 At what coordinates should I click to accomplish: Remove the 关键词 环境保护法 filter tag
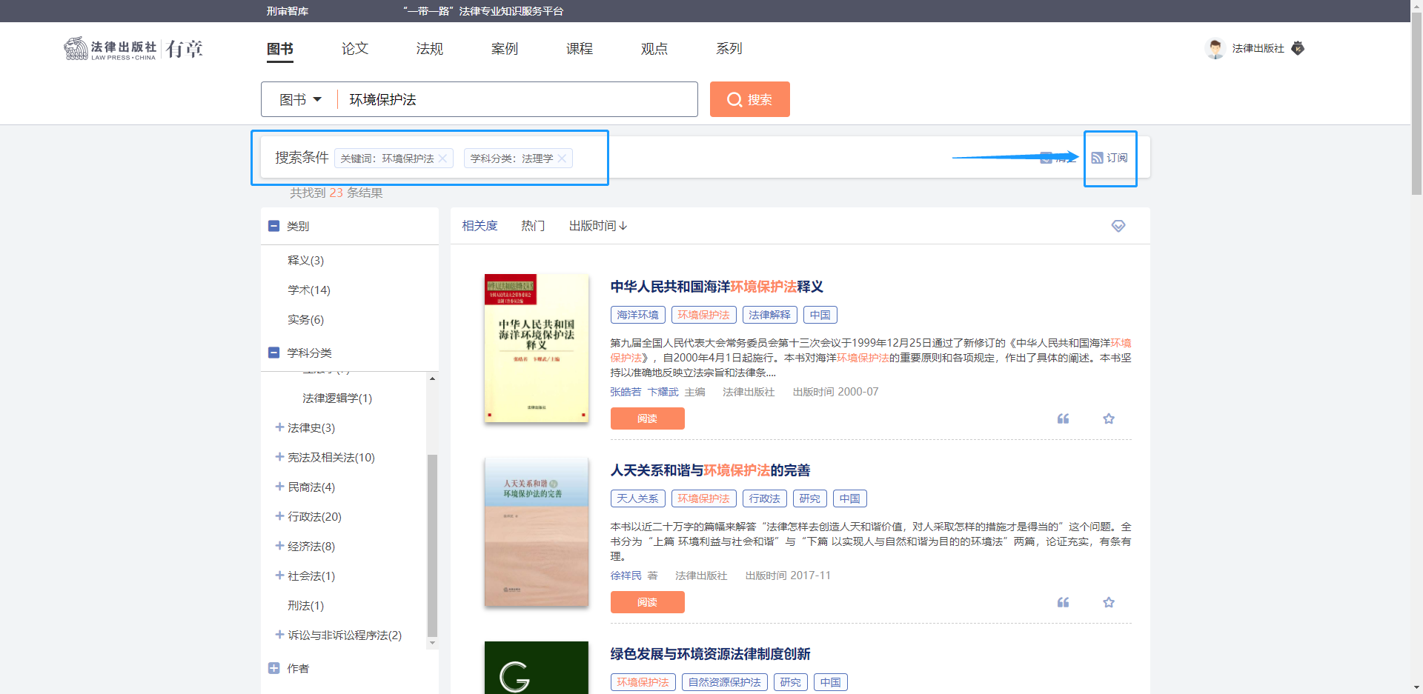coord(442,159)
